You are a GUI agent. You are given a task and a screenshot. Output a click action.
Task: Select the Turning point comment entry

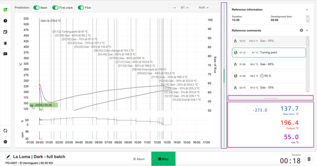pyautogui.click(x=269, y=52)
